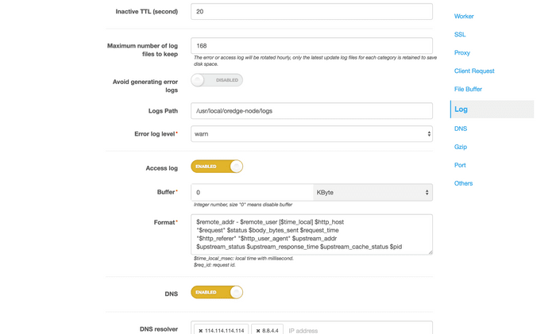Go to the Proxy section
Screen dimensions: 556x334
pos(462,53)
